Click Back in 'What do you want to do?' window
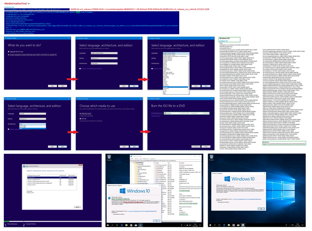The width and height of the screenshot is (312, 231). coord(53,86)
